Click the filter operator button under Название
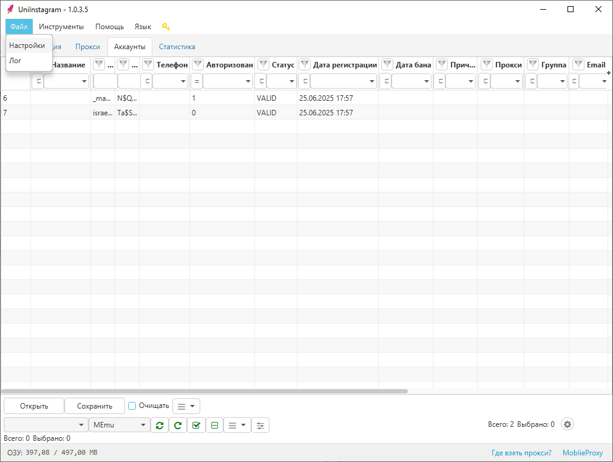613x462 pixels. coord(38,81)
